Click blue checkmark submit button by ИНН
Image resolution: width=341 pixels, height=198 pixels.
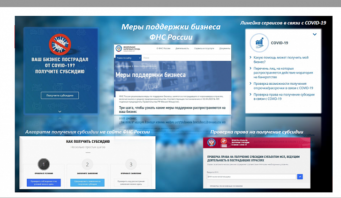click(300, 177)
